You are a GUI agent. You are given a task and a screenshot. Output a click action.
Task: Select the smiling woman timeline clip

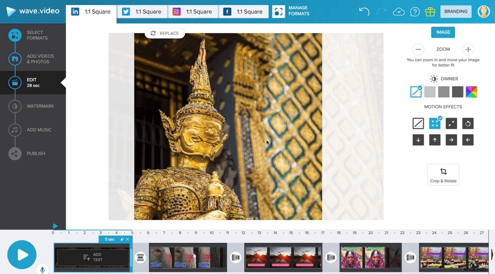tap(371, 258)
